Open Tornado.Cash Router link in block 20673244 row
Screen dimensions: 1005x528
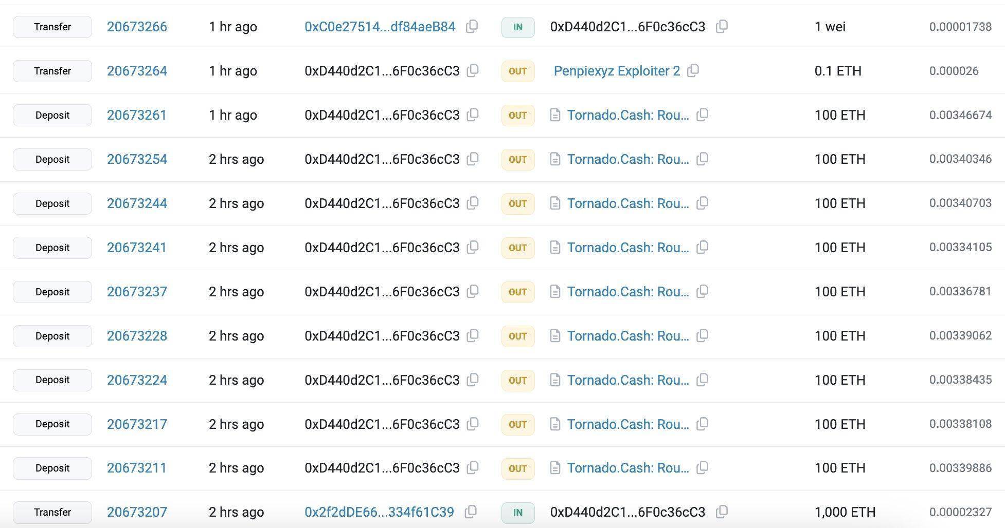(x=627, y=203)
